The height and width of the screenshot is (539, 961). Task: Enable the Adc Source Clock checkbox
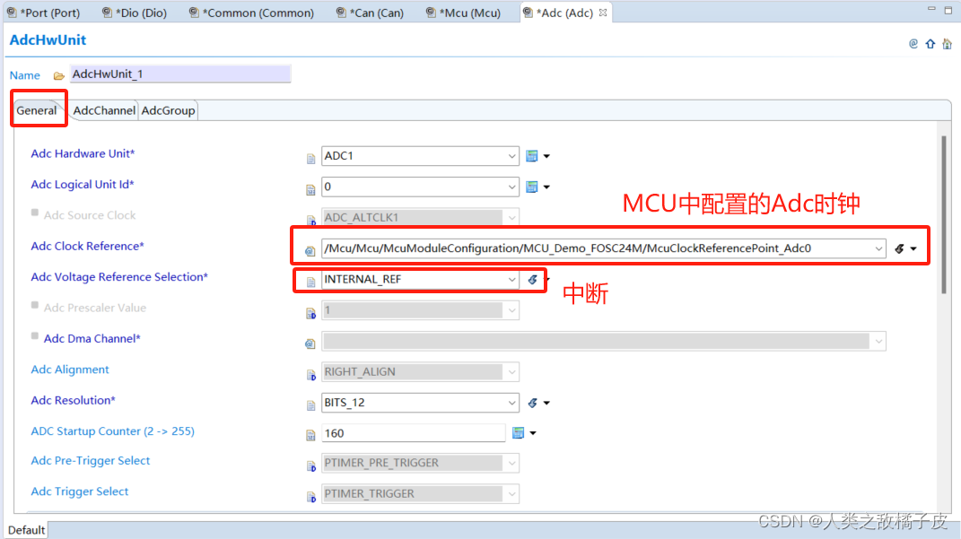click(32, 214)
